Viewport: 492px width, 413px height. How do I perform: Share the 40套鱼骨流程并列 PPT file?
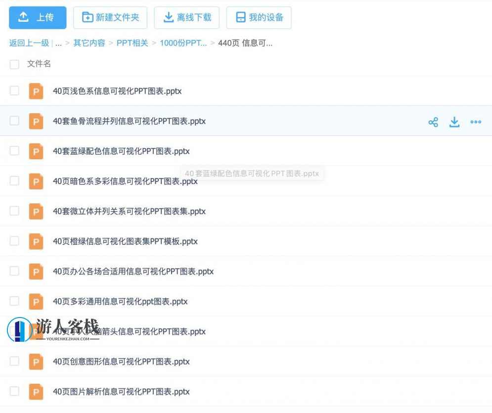point(433,122)
